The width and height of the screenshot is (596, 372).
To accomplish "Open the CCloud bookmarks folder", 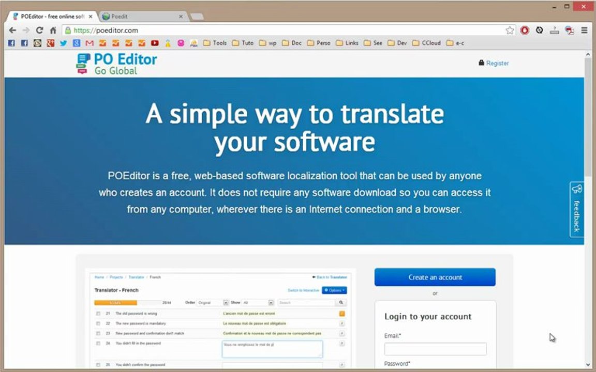I will click(x=426, y=43).
